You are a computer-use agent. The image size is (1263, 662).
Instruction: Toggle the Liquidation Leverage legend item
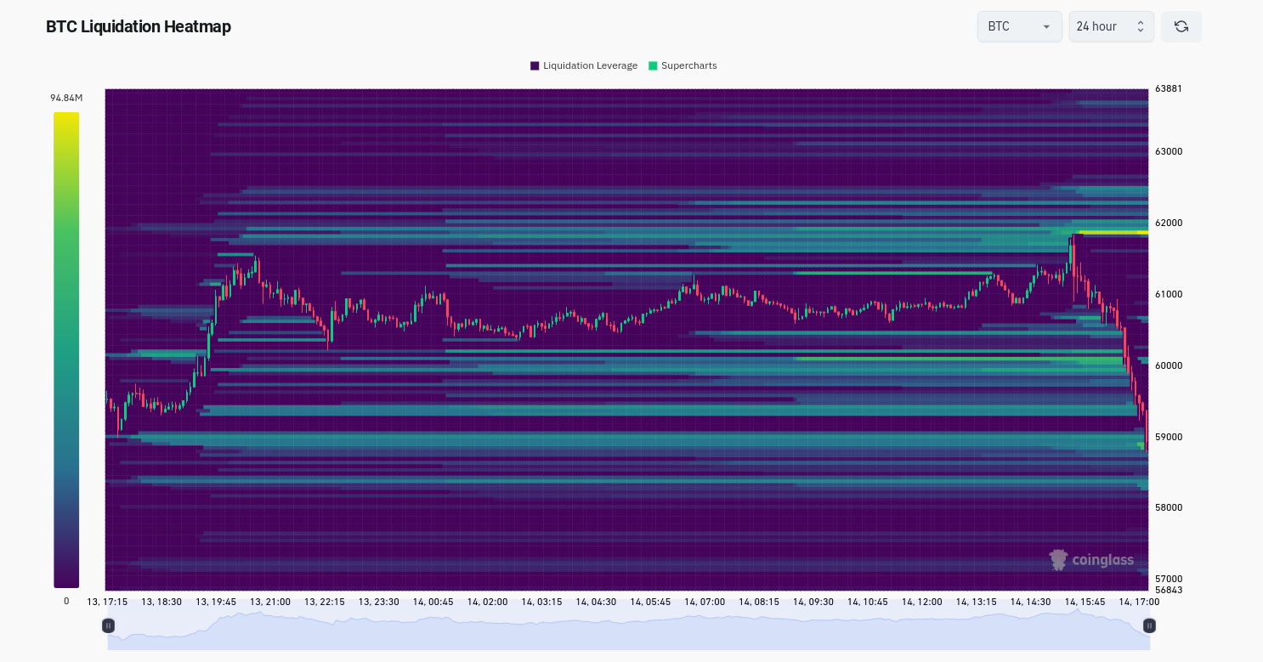pos(583,65)
